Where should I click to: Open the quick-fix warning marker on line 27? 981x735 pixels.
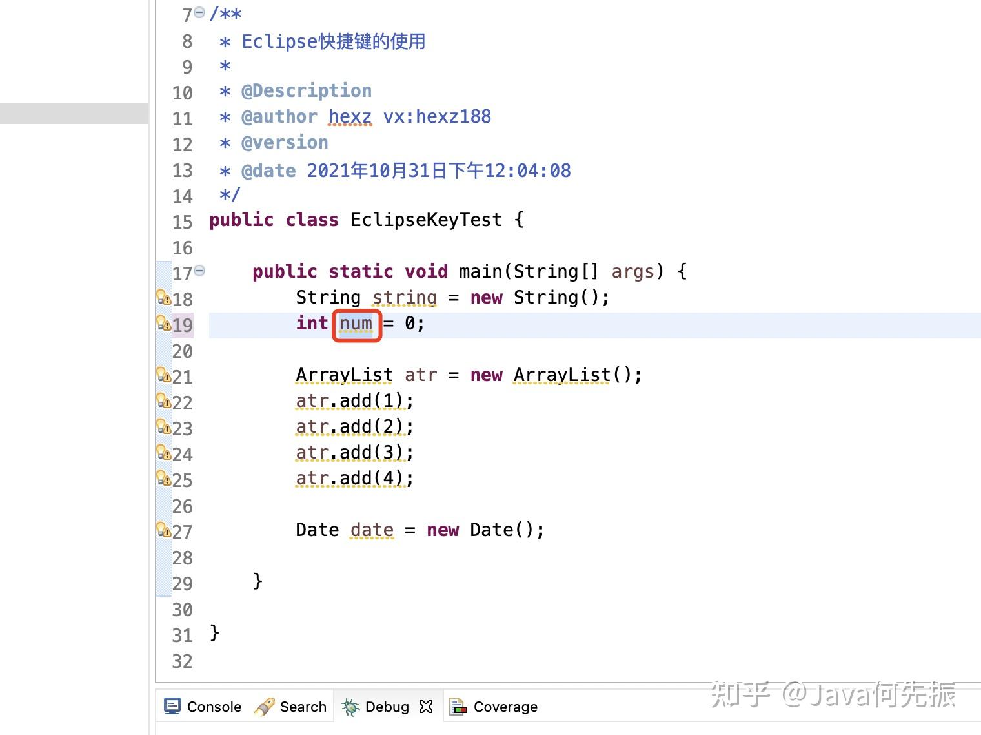[x=164, y=530]
